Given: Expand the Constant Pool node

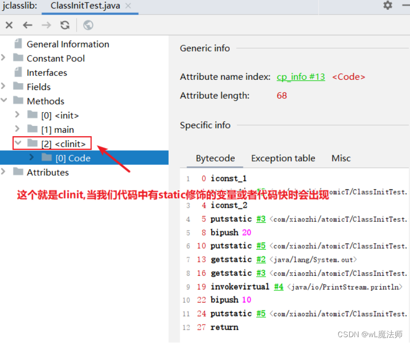Looking at the screenshot, I should [4, 58].
